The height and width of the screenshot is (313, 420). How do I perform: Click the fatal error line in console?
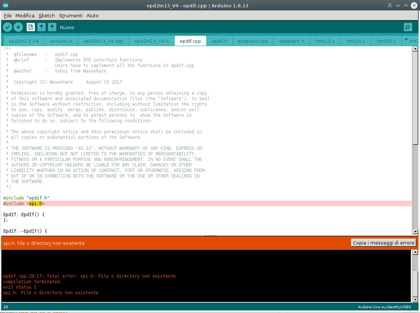tap(89, 276)
